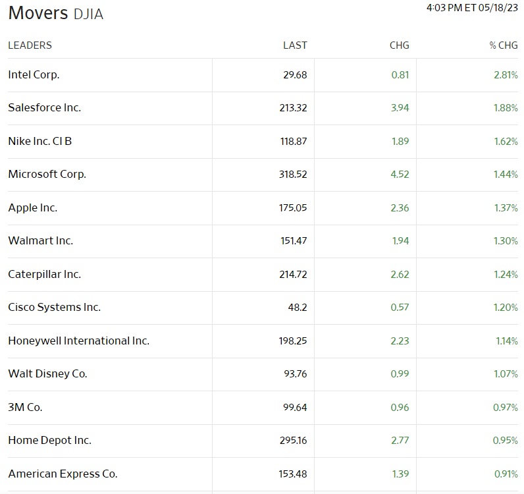
Task: Select Walmart's last price 151.47
Action: click(294, 241)
